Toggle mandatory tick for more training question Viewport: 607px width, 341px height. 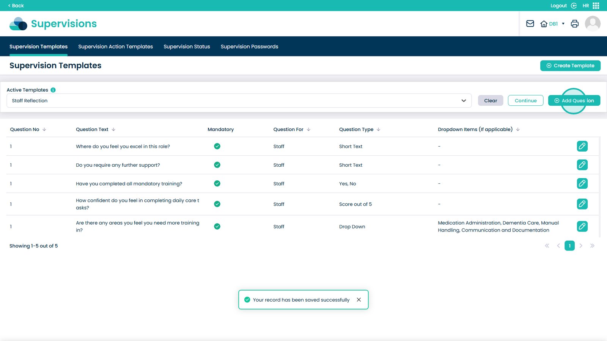(x=217, y=227)
